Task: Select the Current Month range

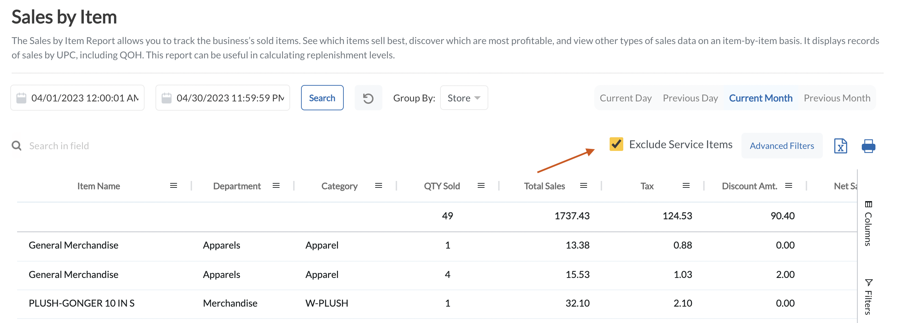Action: click(760, 98)
